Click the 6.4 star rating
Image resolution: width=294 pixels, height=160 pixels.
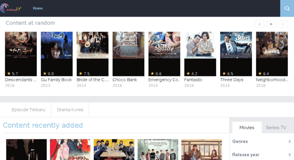[264, 74]
